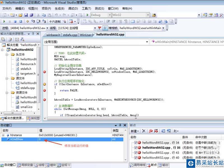Continue execution with the green play button
The width and height of the screenshot is (224, 168).
click(x=4, y=22)
